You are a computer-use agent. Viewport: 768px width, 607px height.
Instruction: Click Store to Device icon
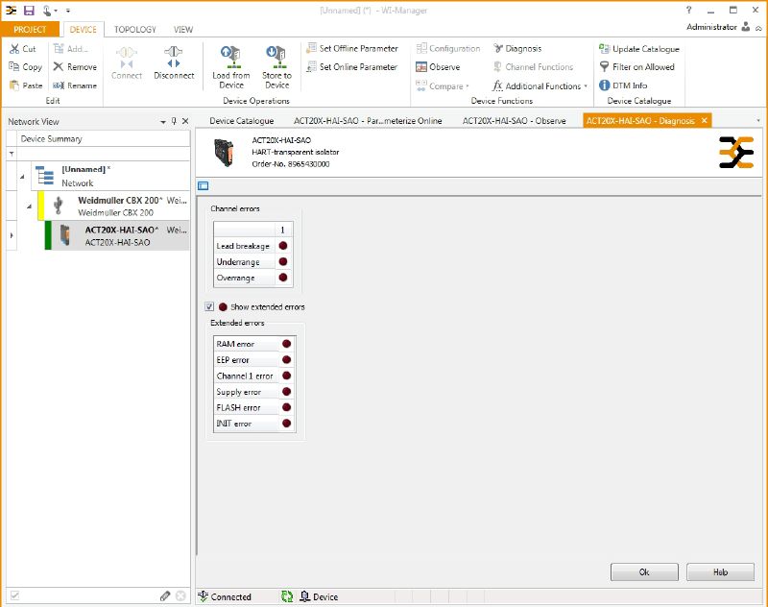pyautogui.click(x=276, y=57)
